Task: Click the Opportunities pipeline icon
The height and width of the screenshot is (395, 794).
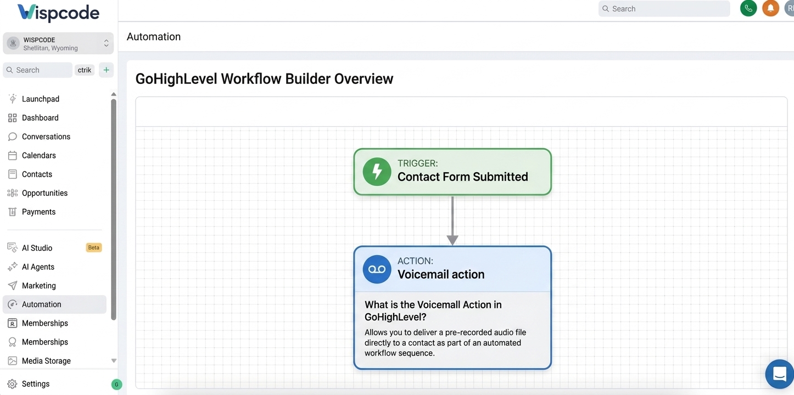Action: click(12, 193)
